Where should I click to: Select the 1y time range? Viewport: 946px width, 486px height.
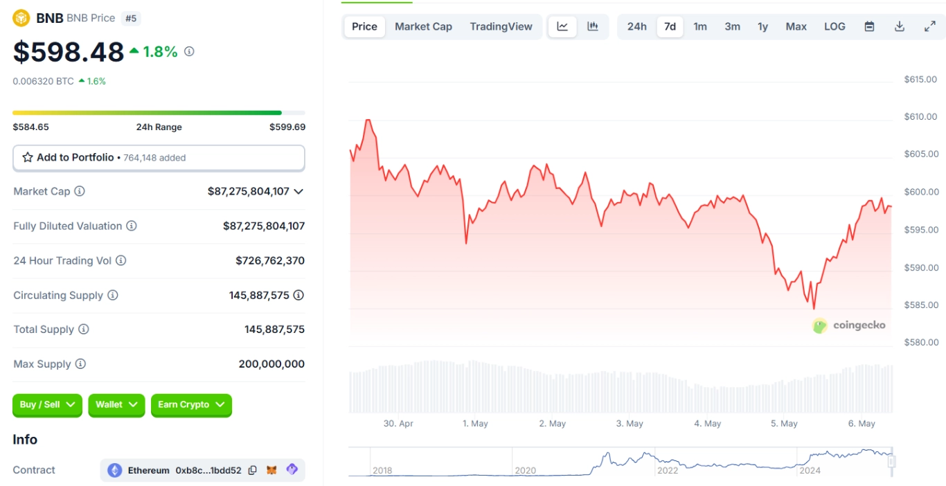762,26
